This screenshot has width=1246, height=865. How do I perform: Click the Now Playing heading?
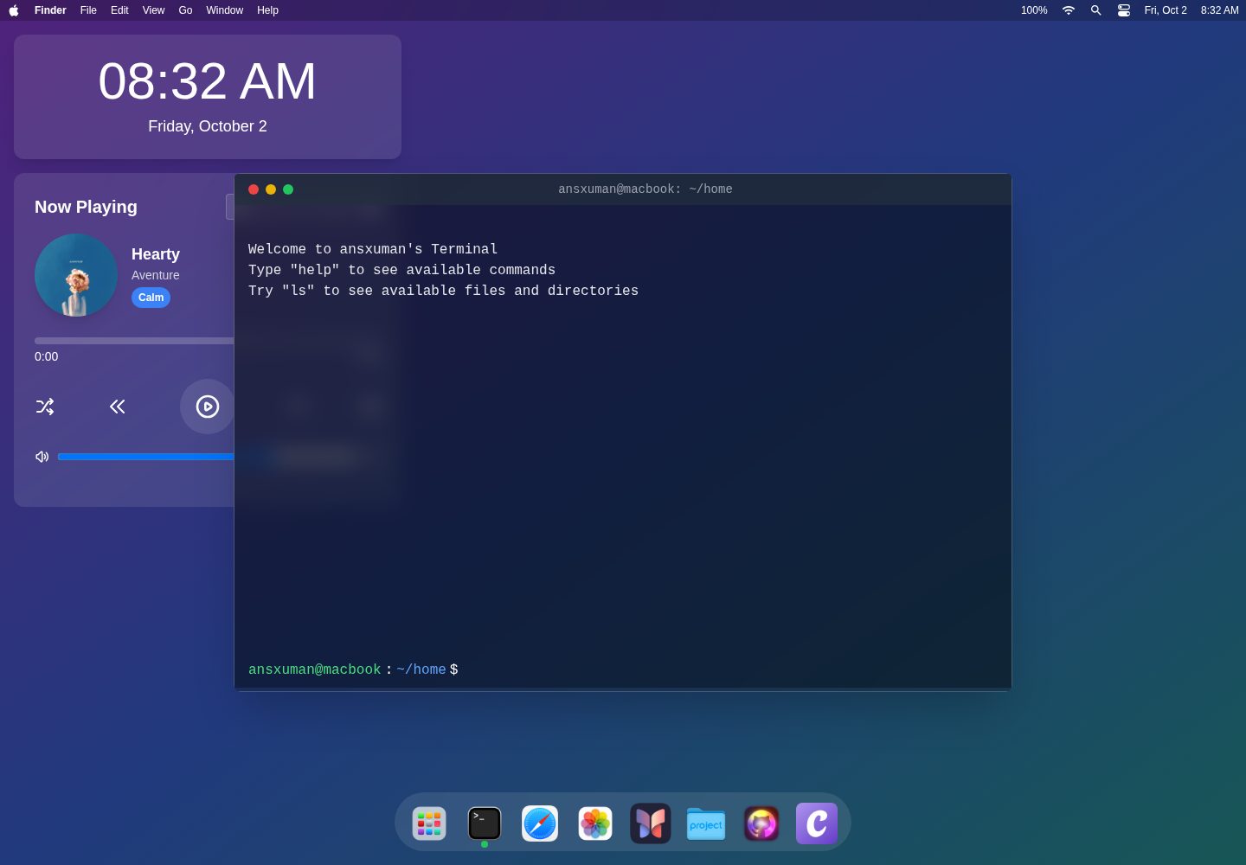coord(86,207)
